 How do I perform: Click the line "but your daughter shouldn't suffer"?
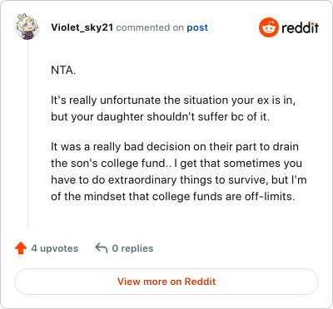(161, 116)
